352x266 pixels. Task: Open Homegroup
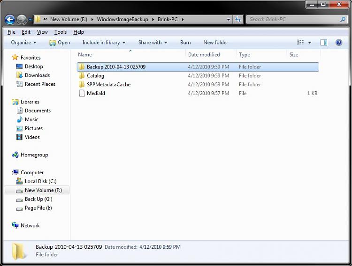pyautogui.click(x=34, y=155)
